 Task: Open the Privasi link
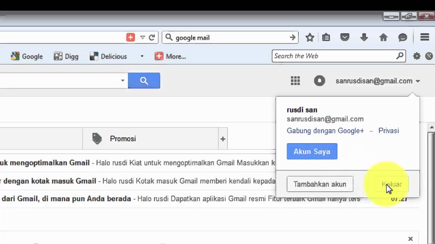(x=389, y=131)
